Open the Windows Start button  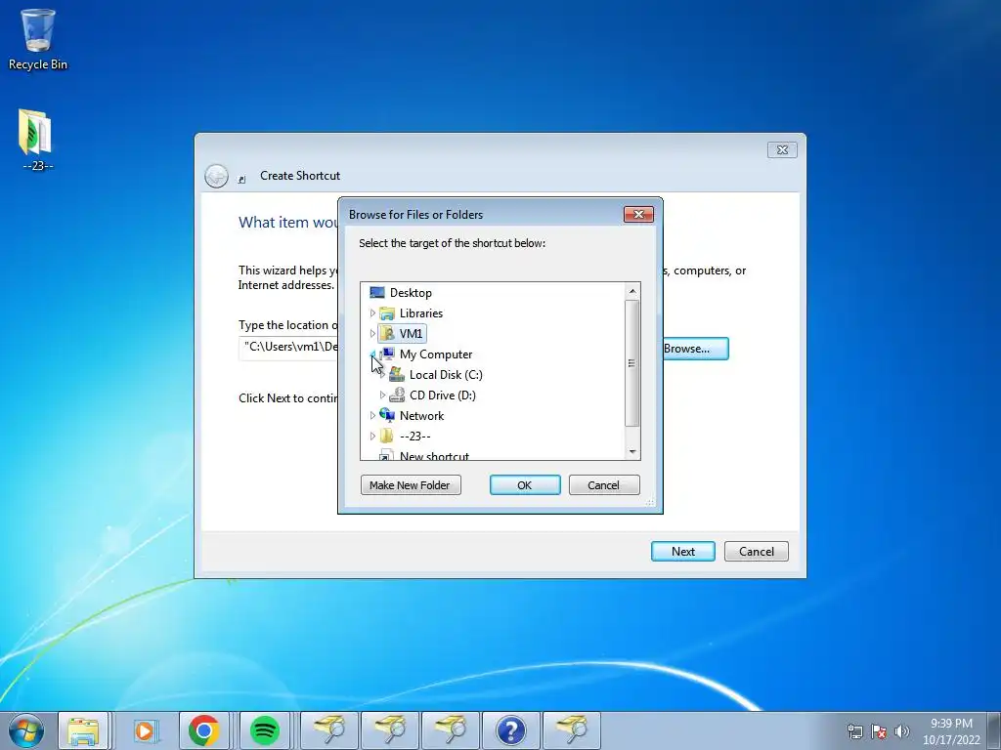pyautogui.click(x=26, y=730)
